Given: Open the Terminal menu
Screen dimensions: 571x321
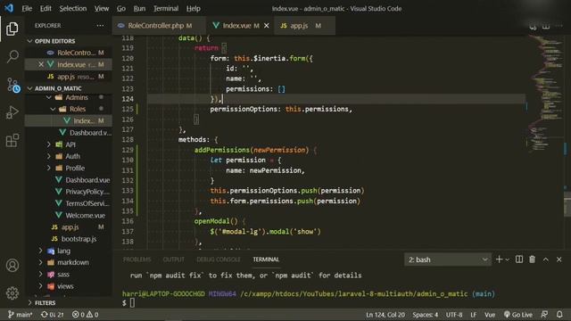Looking at the screenshot, I should click(x=166, y=8).
